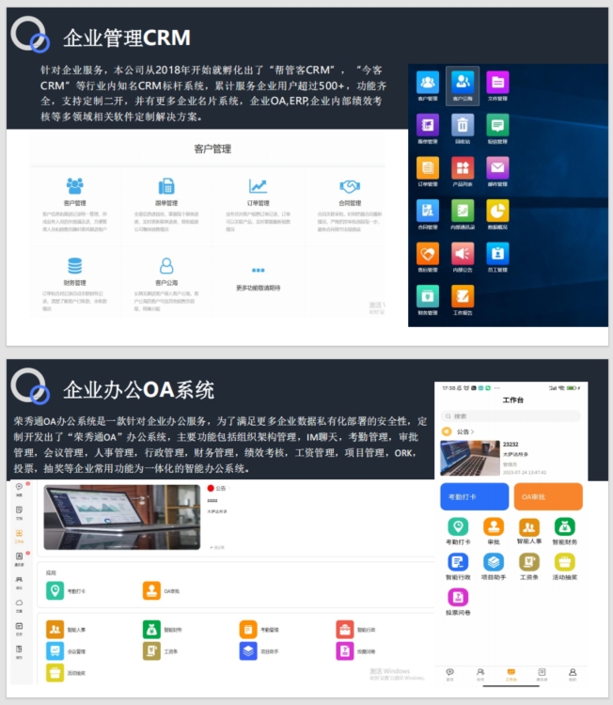Select 财务管理 database card in web panel

[75, 284]
